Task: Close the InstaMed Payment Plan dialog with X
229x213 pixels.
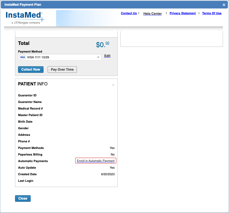Action: [x=224, y=5]
